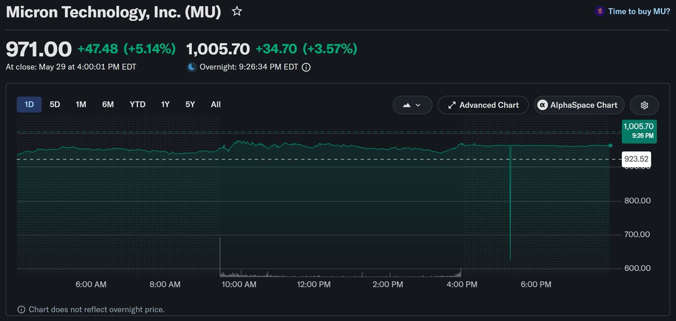Show the All time range
676x321 pixels.
(x=216, y=104)
